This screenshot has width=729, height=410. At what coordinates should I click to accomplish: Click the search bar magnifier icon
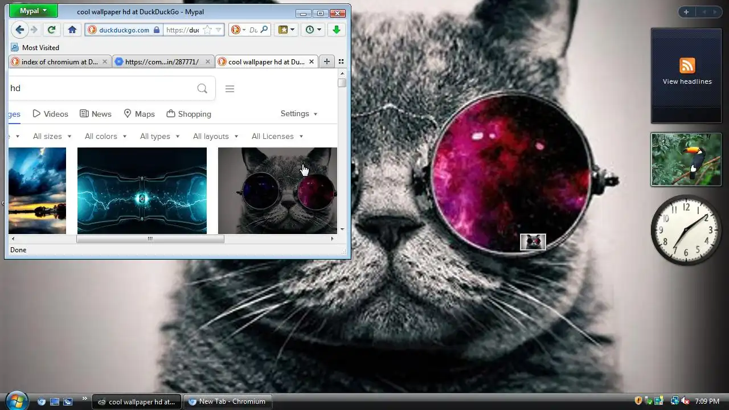click(264, 30)
